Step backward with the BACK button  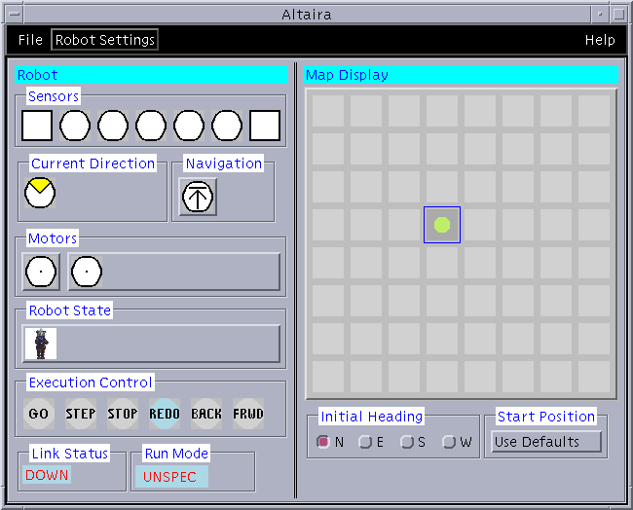coord(206,414)
